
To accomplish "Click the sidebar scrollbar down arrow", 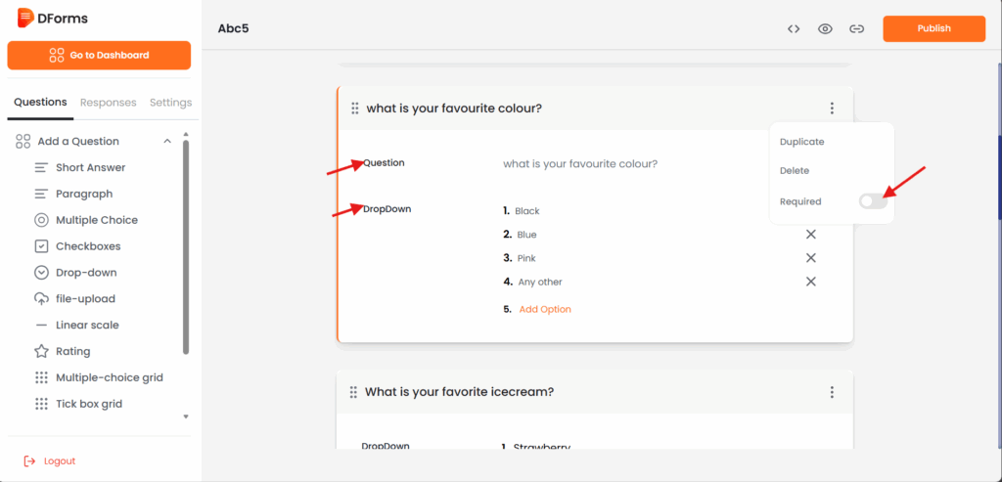I will point(186,416).
